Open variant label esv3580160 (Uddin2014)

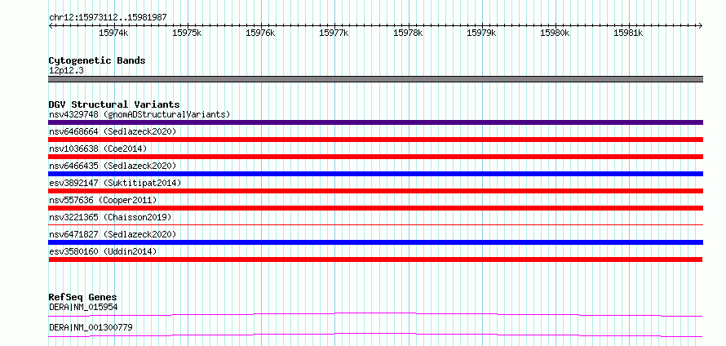(x=103, y=251)
